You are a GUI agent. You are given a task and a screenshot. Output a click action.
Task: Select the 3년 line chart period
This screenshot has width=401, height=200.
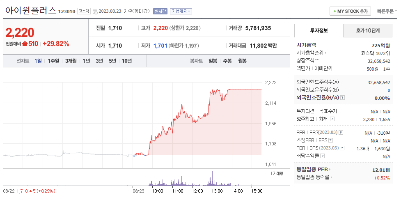point(99,61)
